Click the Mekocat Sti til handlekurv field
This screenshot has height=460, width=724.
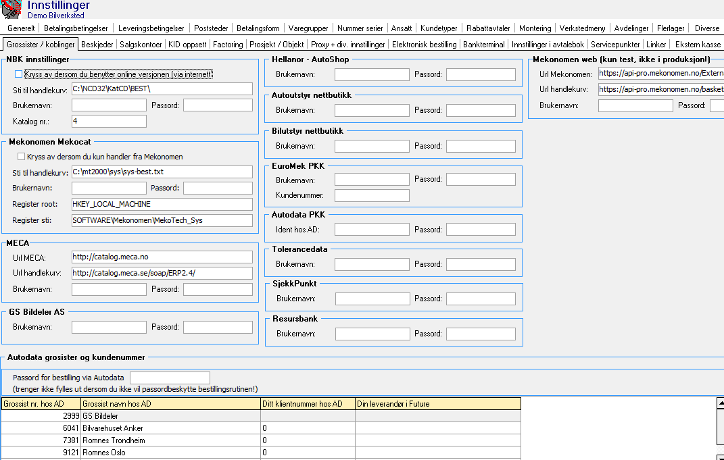162,172
